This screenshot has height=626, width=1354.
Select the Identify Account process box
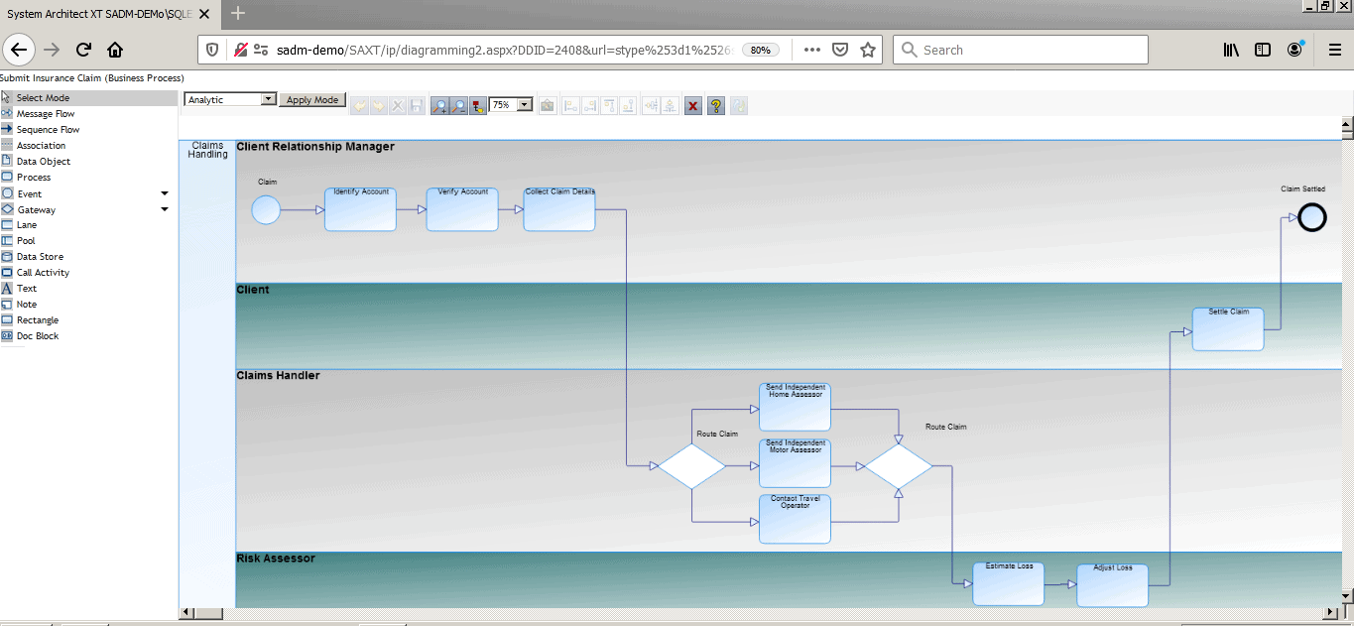point(360,209)
